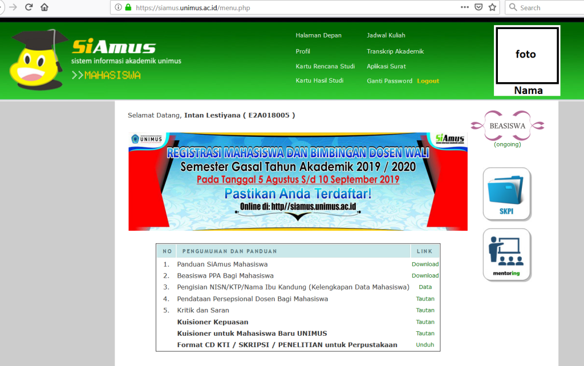
Task: Click the browser forward arrow
Action: 13,7
